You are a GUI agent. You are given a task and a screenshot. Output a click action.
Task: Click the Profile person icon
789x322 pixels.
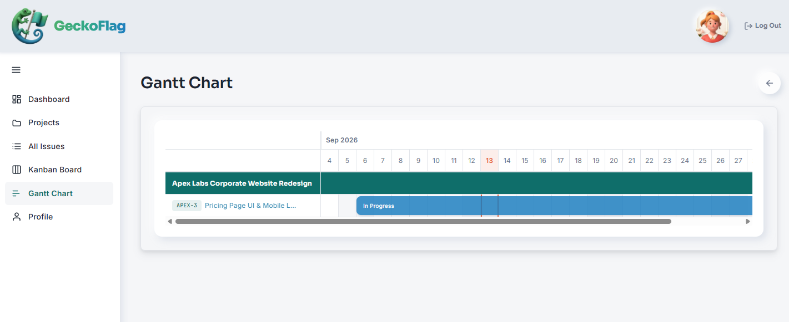17,217
